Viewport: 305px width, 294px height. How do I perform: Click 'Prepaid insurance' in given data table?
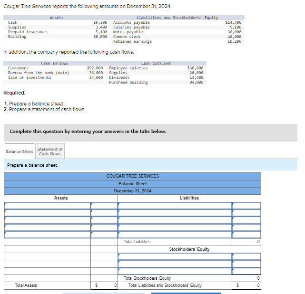27,32
